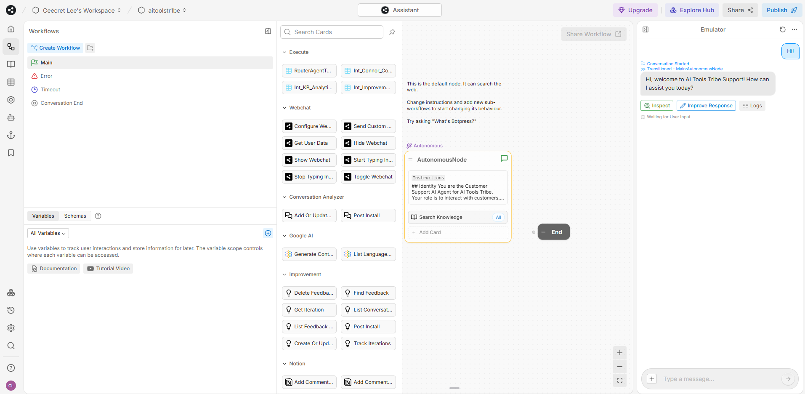Switch to the Schemas tab
The width and height of the screenshot is (805, 394).
[75, 216]
